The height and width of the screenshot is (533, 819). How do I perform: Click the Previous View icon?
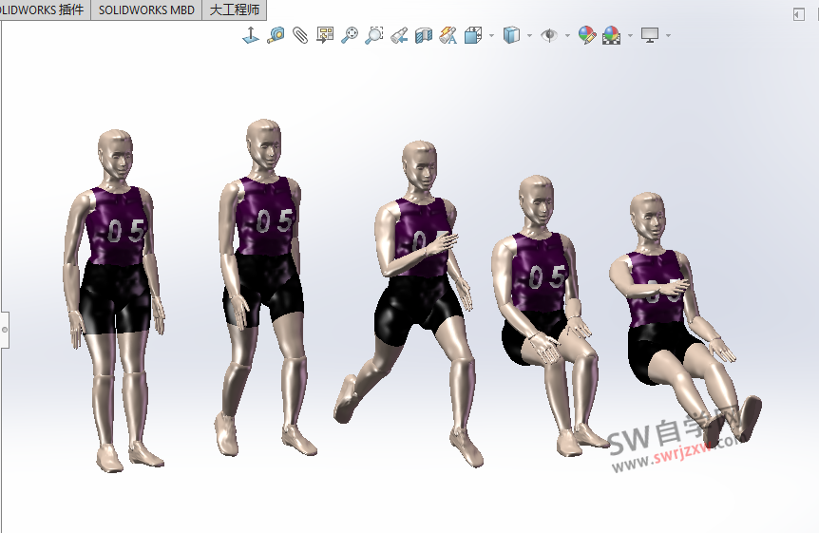[x=399, y=35]
